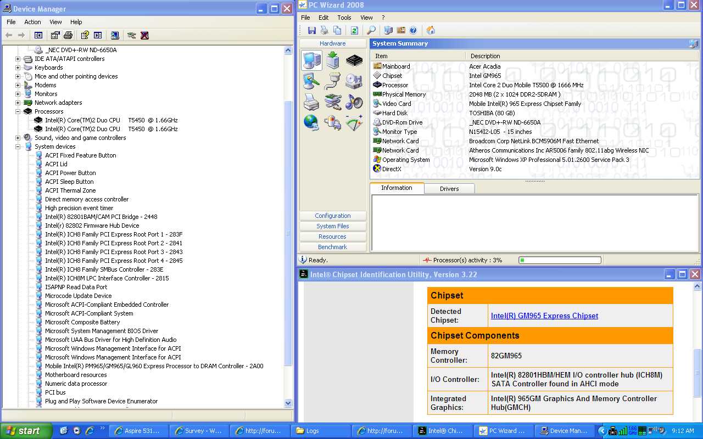Open the Configuration section in PC Wizard
The image size is (703, 439).
click(x=333, y=216)
